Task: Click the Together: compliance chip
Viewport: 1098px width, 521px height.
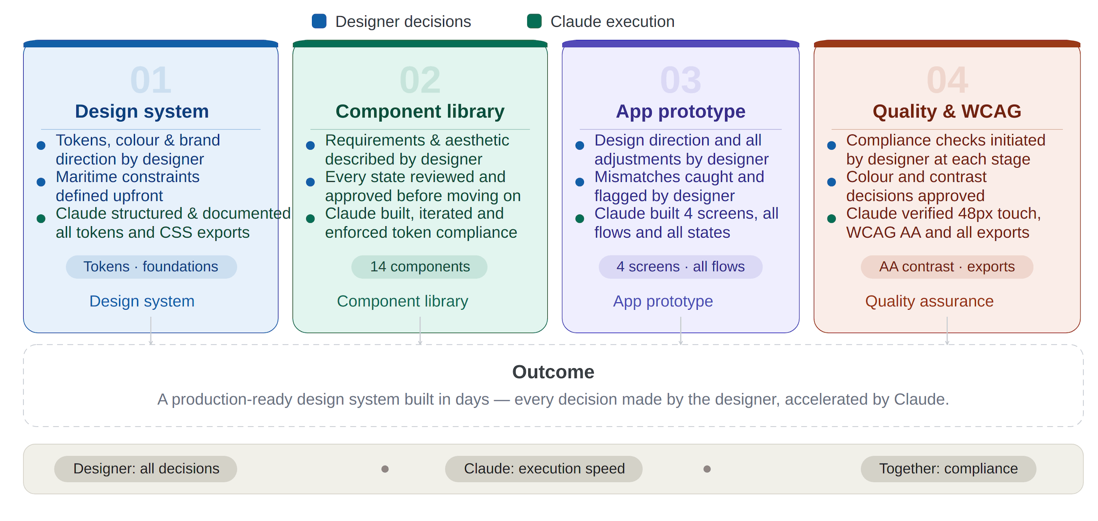Action: [948, 469]
